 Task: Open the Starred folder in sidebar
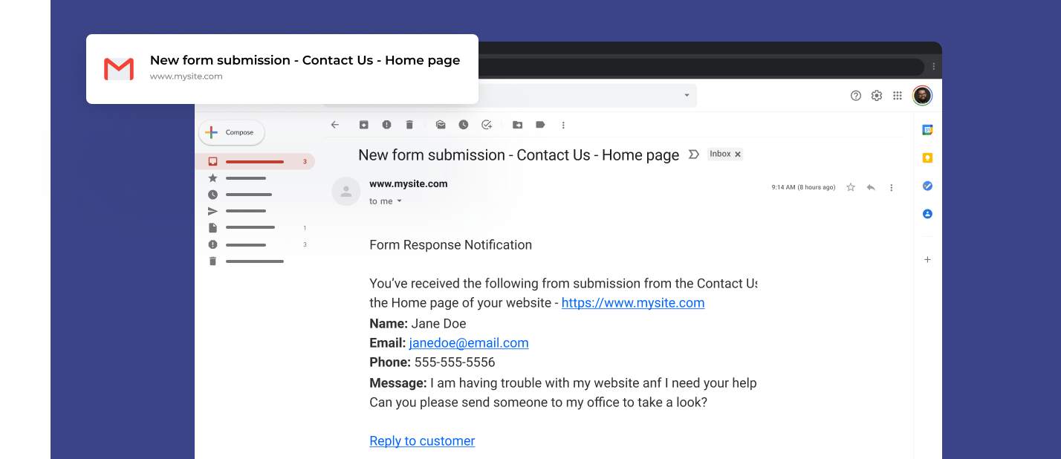236,178
